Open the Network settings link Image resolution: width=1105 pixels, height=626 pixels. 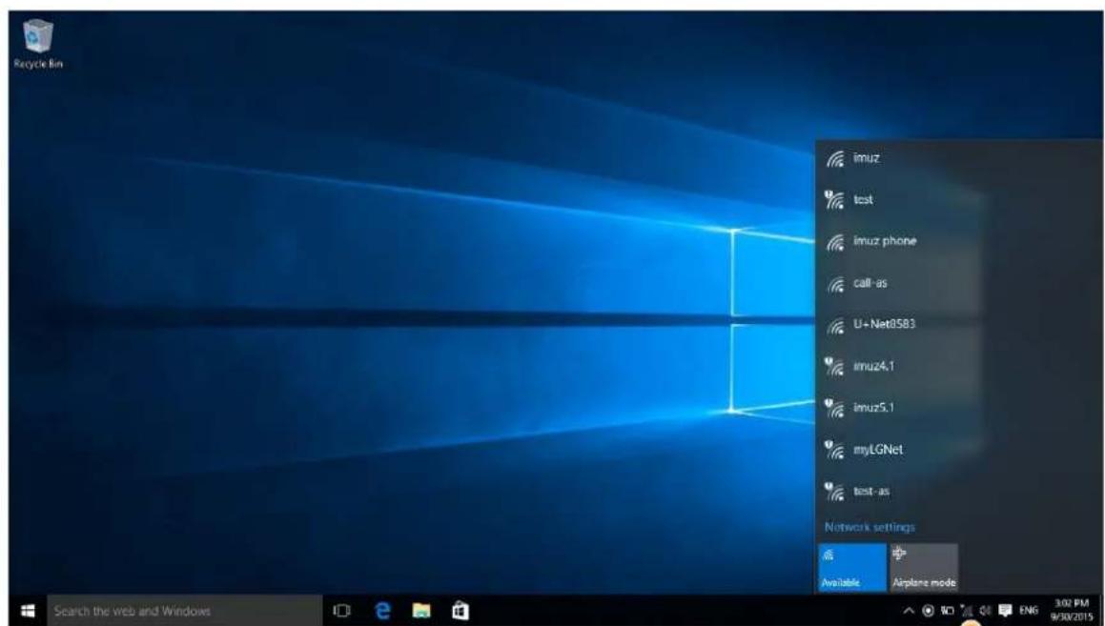pyautogui.click(x=869, y=527)
